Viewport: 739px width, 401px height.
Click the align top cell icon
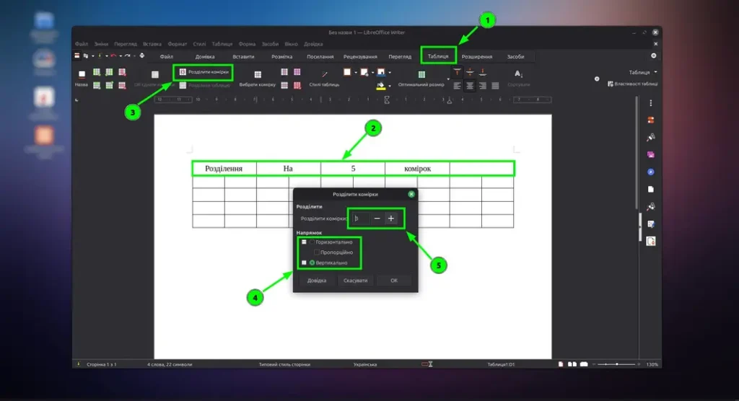point(457,73)
